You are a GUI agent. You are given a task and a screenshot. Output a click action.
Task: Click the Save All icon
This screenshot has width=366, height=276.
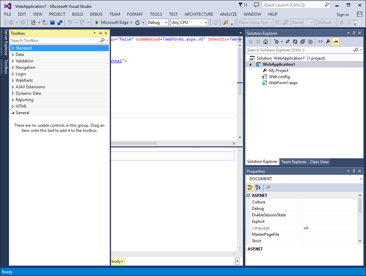[x=60, y=22]
